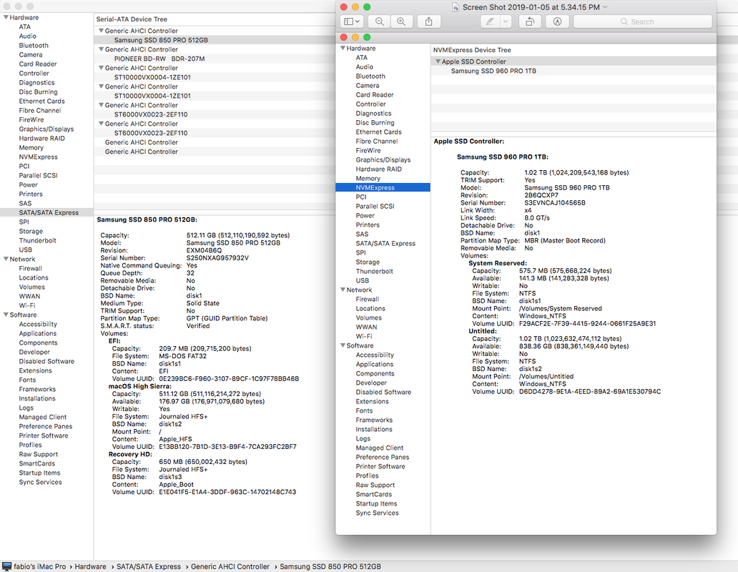The width and height of the screenshot is (738, 572).
Task: Click Generic AHCI Controller in path bar
Action: point(230,567)
